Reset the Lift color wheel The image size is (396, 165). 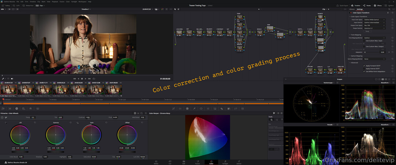(x=35, y=123)
